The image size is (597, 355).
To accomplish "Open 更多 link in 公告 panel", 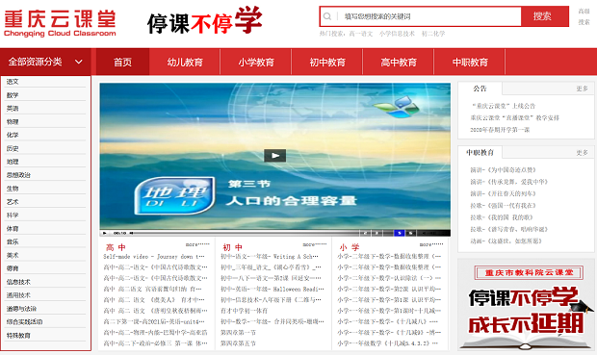I will point(583,89).
